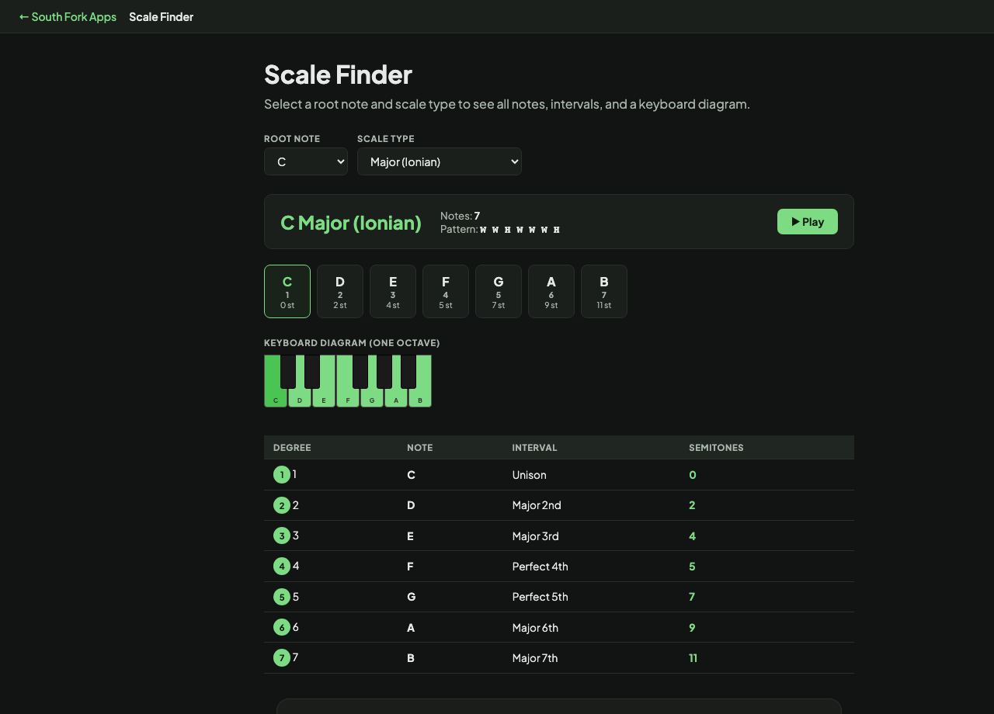This screenshot has width=994, height=714.
Task: Select the C note card
Action: (x=287, y=291)
